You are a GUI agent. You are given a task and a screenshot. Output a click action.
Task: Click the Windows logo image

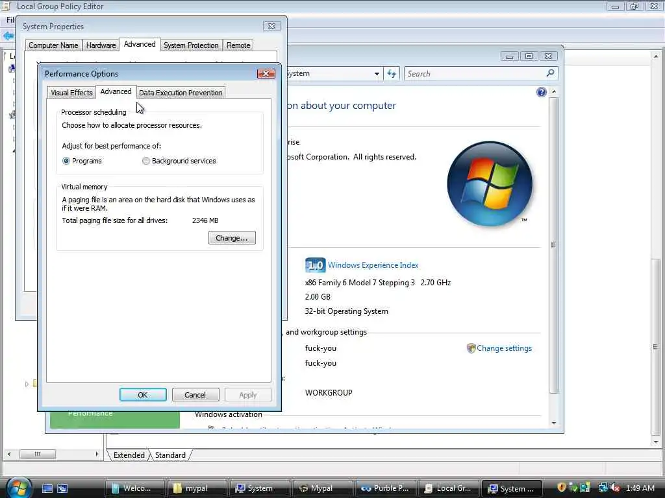(x=490, y=184)
